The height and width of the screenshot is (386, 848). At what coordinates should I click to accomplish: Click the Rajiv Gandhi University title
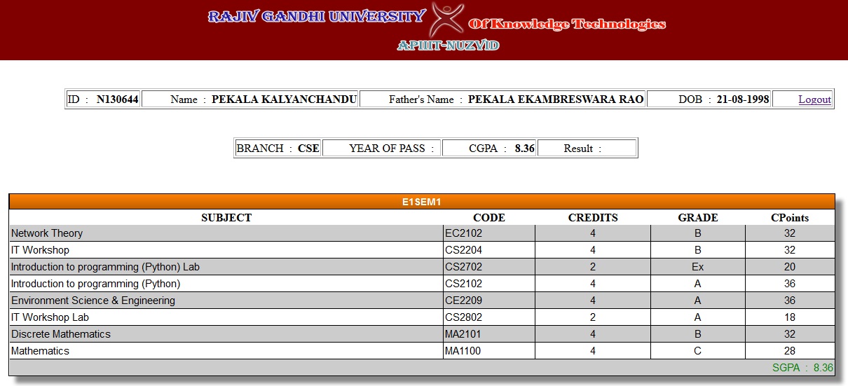click(x=317, y=17)
